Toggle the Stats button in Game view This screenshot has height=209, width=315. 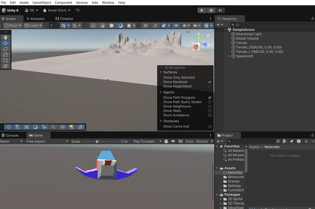click(189, 141)
